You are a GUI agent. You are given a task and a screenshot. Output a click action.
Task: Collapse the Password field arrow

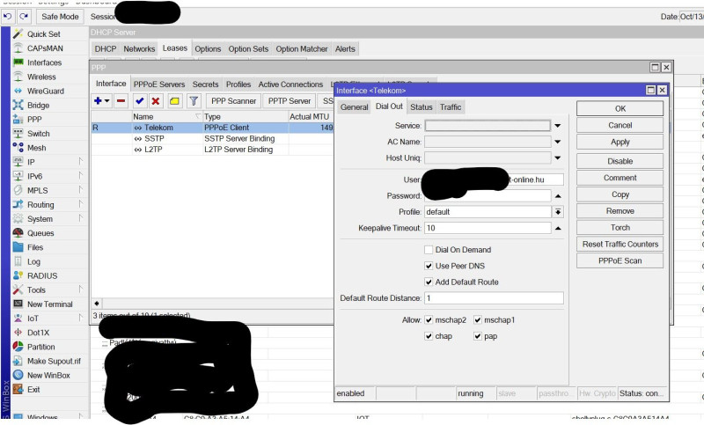coord(558,195)
